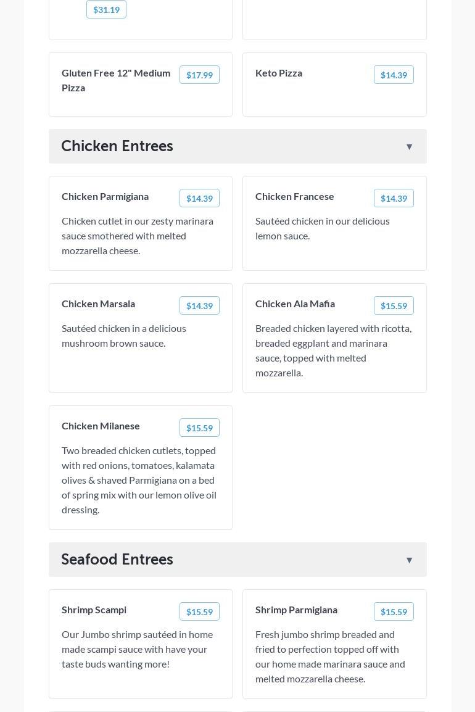Click the Shrimp Parmigiana description text
Screen dimensions: 475x712
(330, 656)
